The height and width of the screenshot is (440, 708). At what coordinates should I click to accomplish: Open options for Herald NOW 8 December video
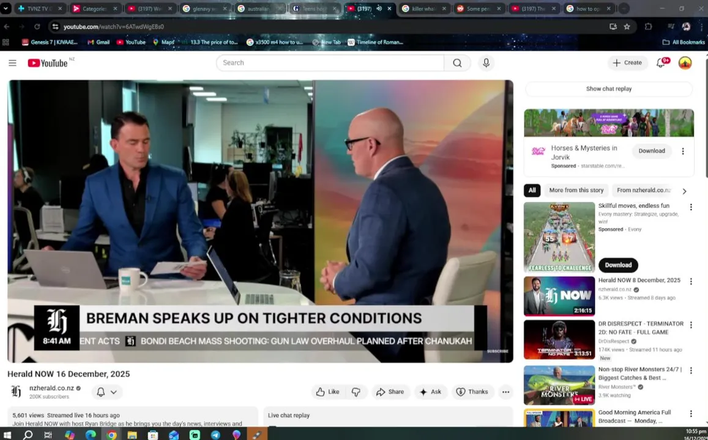pos(690,281)
